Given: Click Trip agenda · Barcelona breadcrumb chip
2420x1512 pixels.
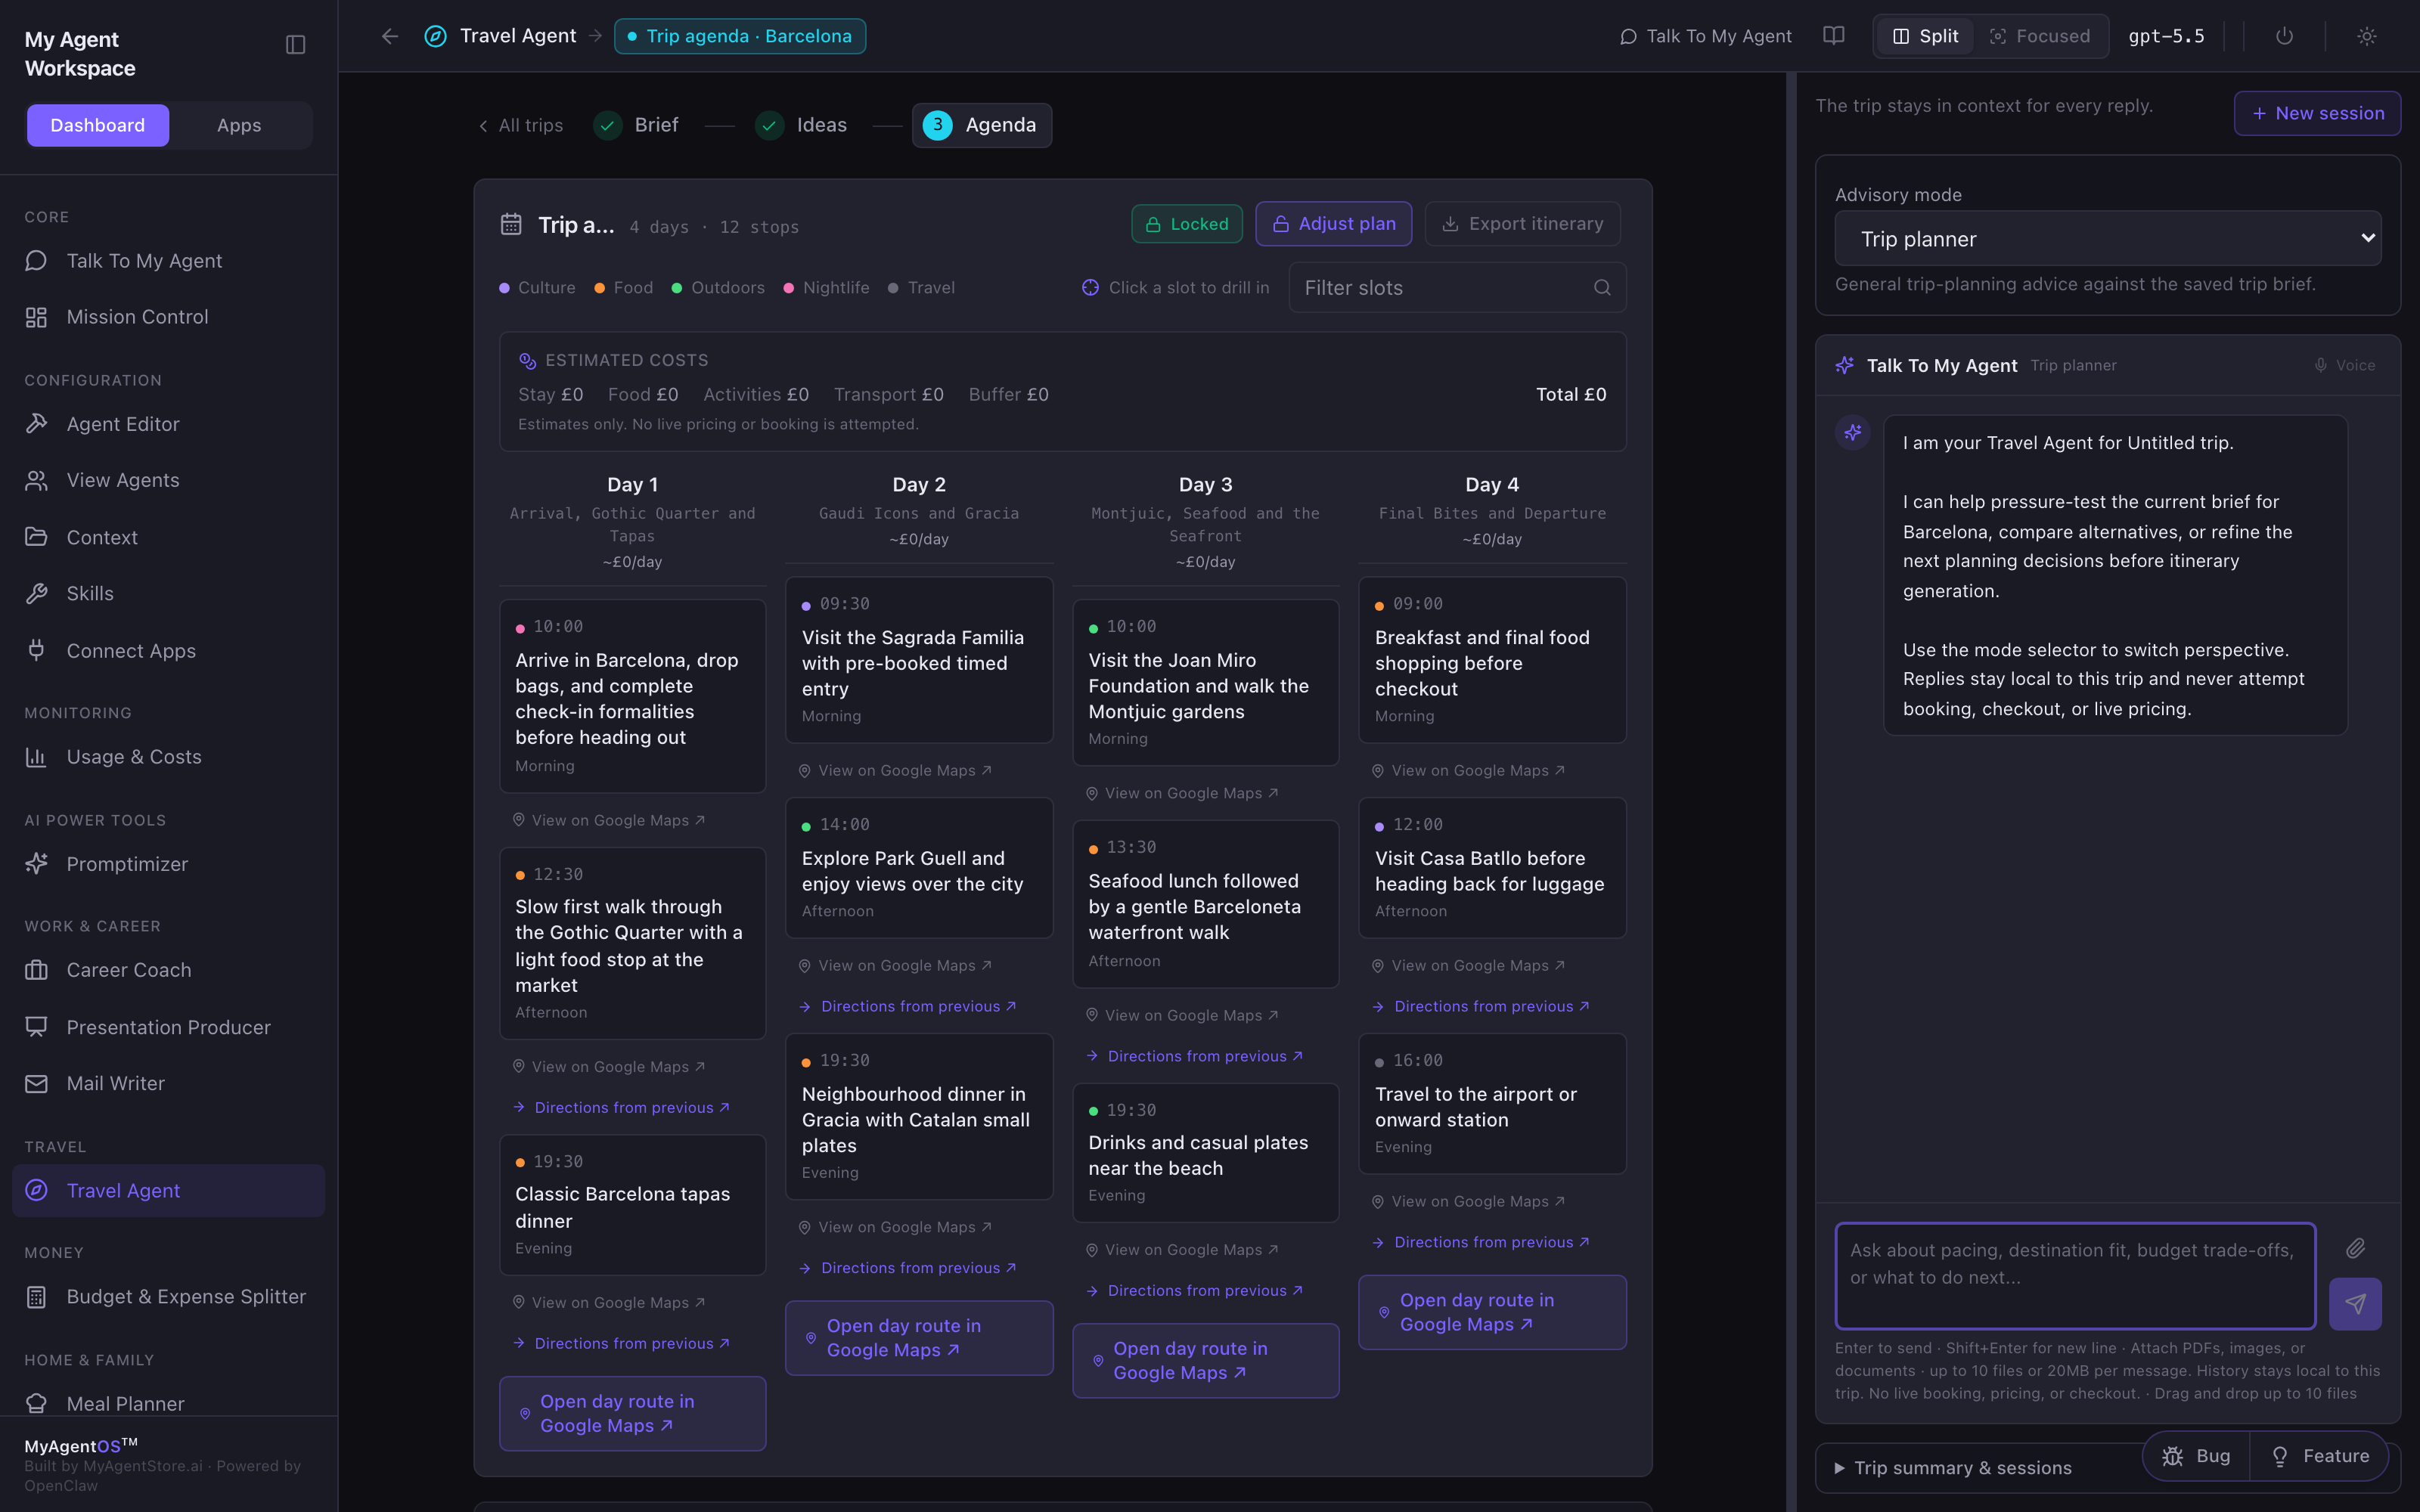Looking at the screenshot, I should click(740, 36).
